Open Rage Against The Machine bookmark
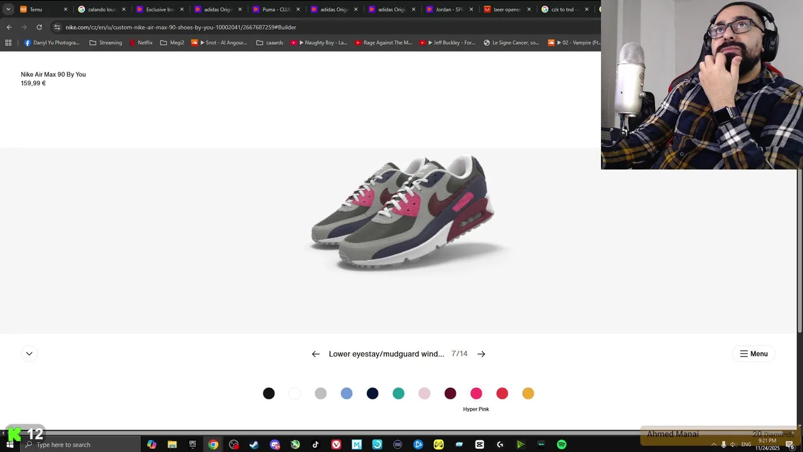This screenshot has height=452, width=803. [383, 43]
